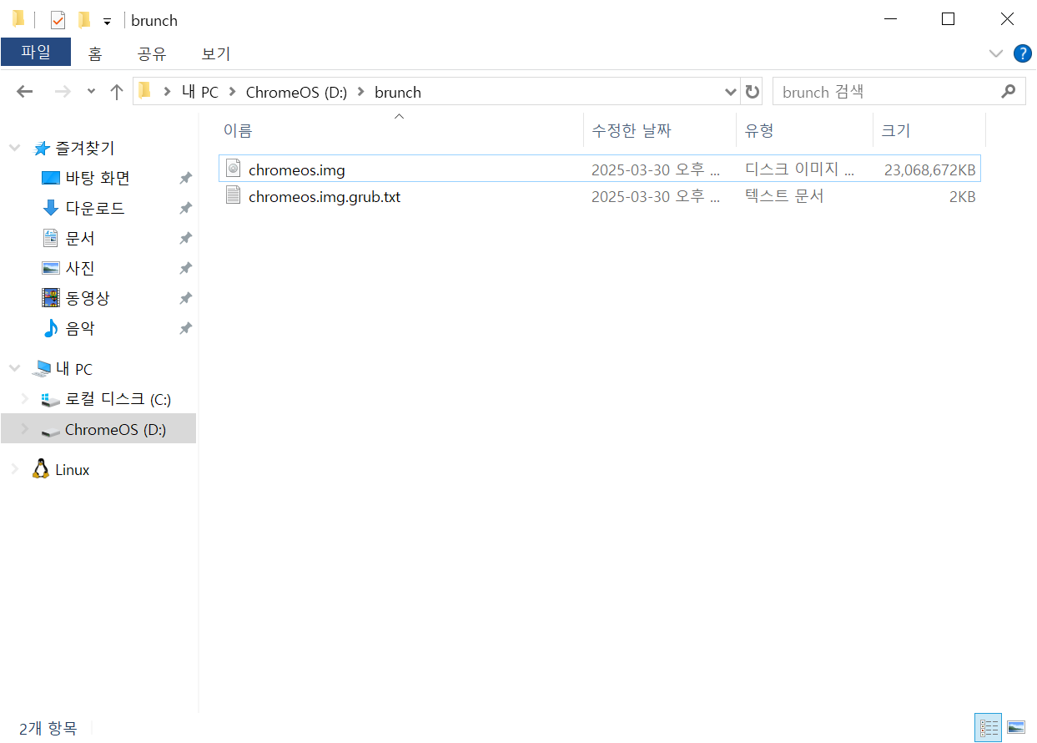The width and height of the screenshot is (1037, 743).
Task: Click the pin icon next to 바탕 화면
Action: 185,179
